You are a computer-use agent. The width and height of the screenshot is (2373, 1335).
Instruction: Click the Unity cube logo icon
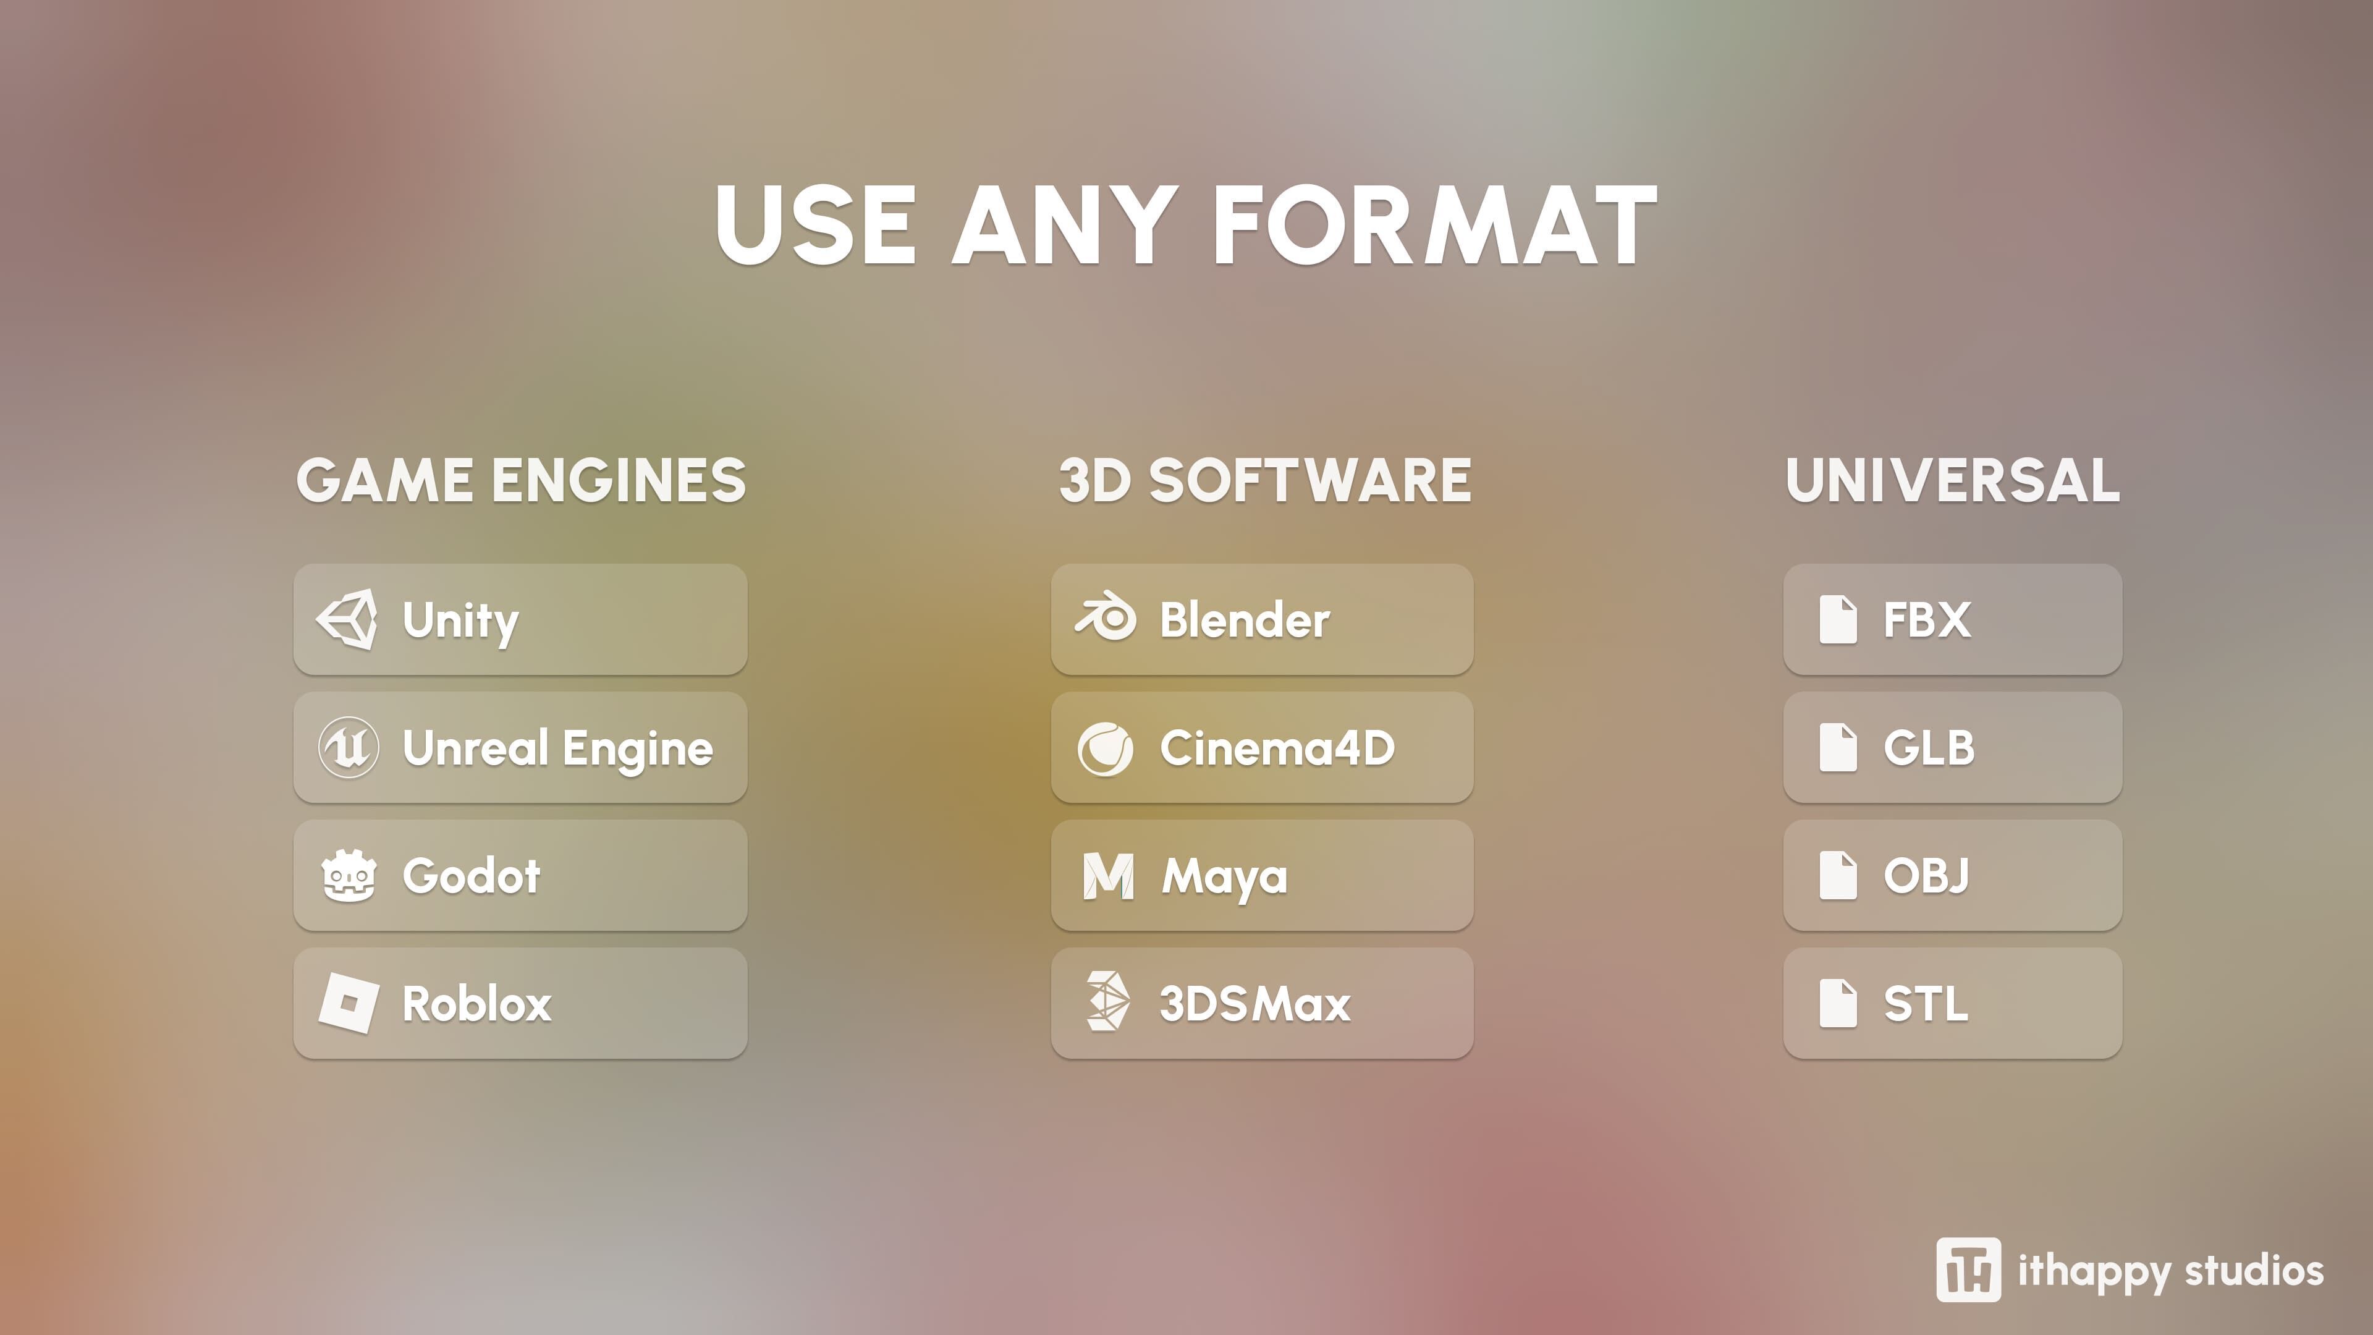coord(347,619)
